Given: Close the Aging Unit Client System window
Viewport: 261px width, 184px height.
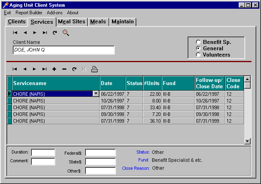Looking at the screenshot, I should pos(255,5).
